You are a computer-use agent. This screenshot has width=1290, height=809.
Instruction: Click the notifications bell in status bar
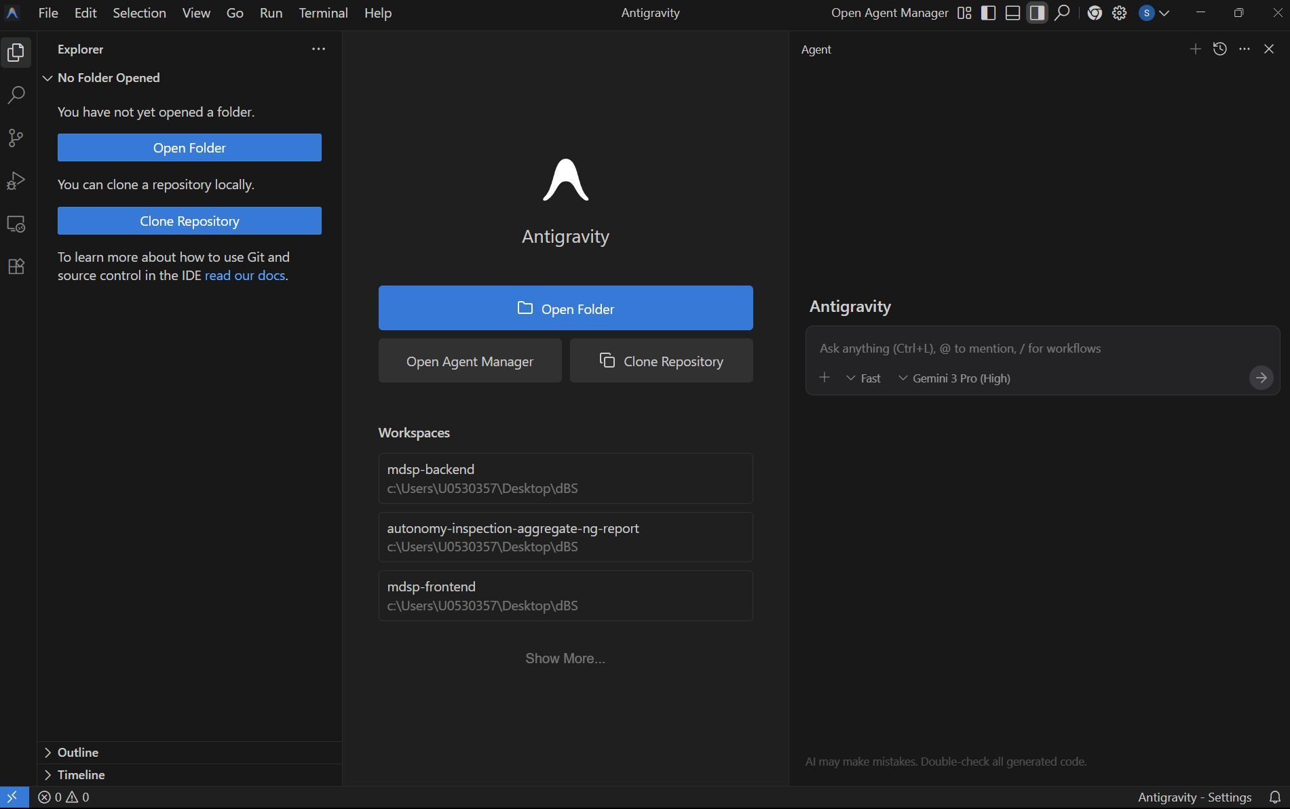(1274, 797)
